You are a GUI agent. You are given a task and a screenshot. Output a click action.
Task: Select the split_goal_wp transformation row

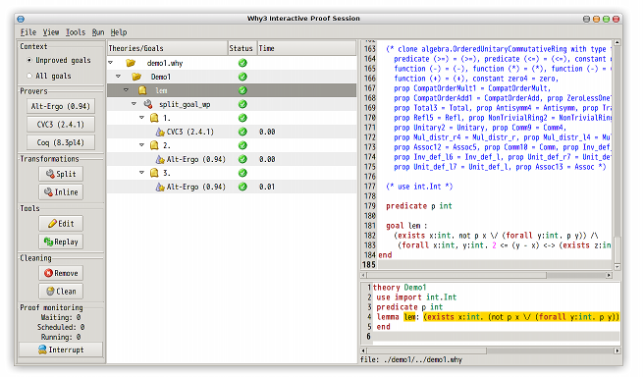pos(232,104)
